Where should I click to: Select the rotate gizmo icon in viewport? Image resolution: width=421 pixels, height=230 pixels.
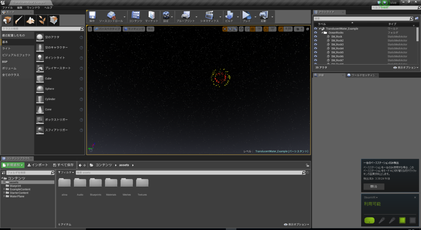pyautogui.click(x=230, y=29)
